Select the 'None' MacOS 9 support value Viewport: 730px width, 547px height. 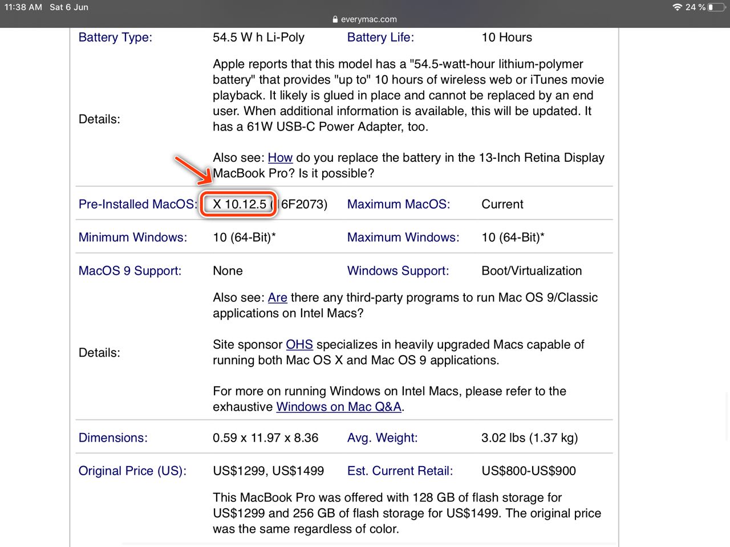(228, 271)
